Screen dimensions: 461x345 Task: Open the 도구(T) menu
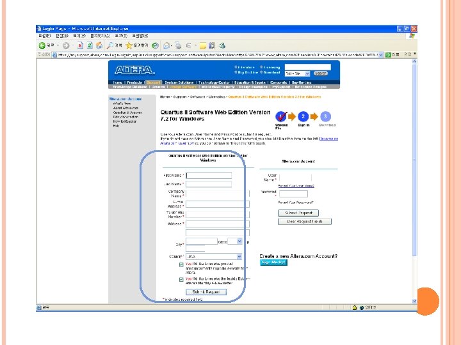click(121, 36)
